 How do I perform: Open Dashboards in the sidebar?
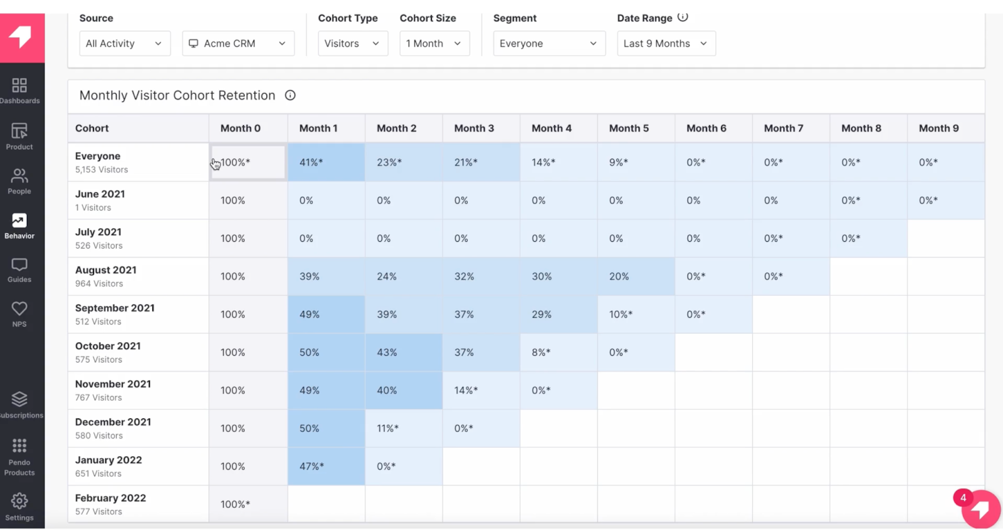pyautogui.click(x=19, y=90)
